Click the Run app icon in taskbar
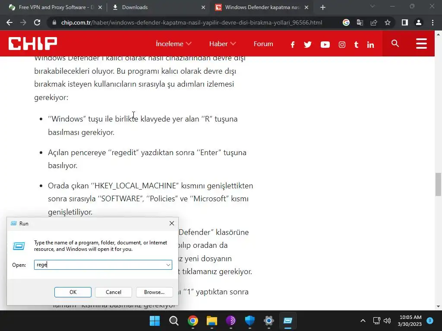 288,321
